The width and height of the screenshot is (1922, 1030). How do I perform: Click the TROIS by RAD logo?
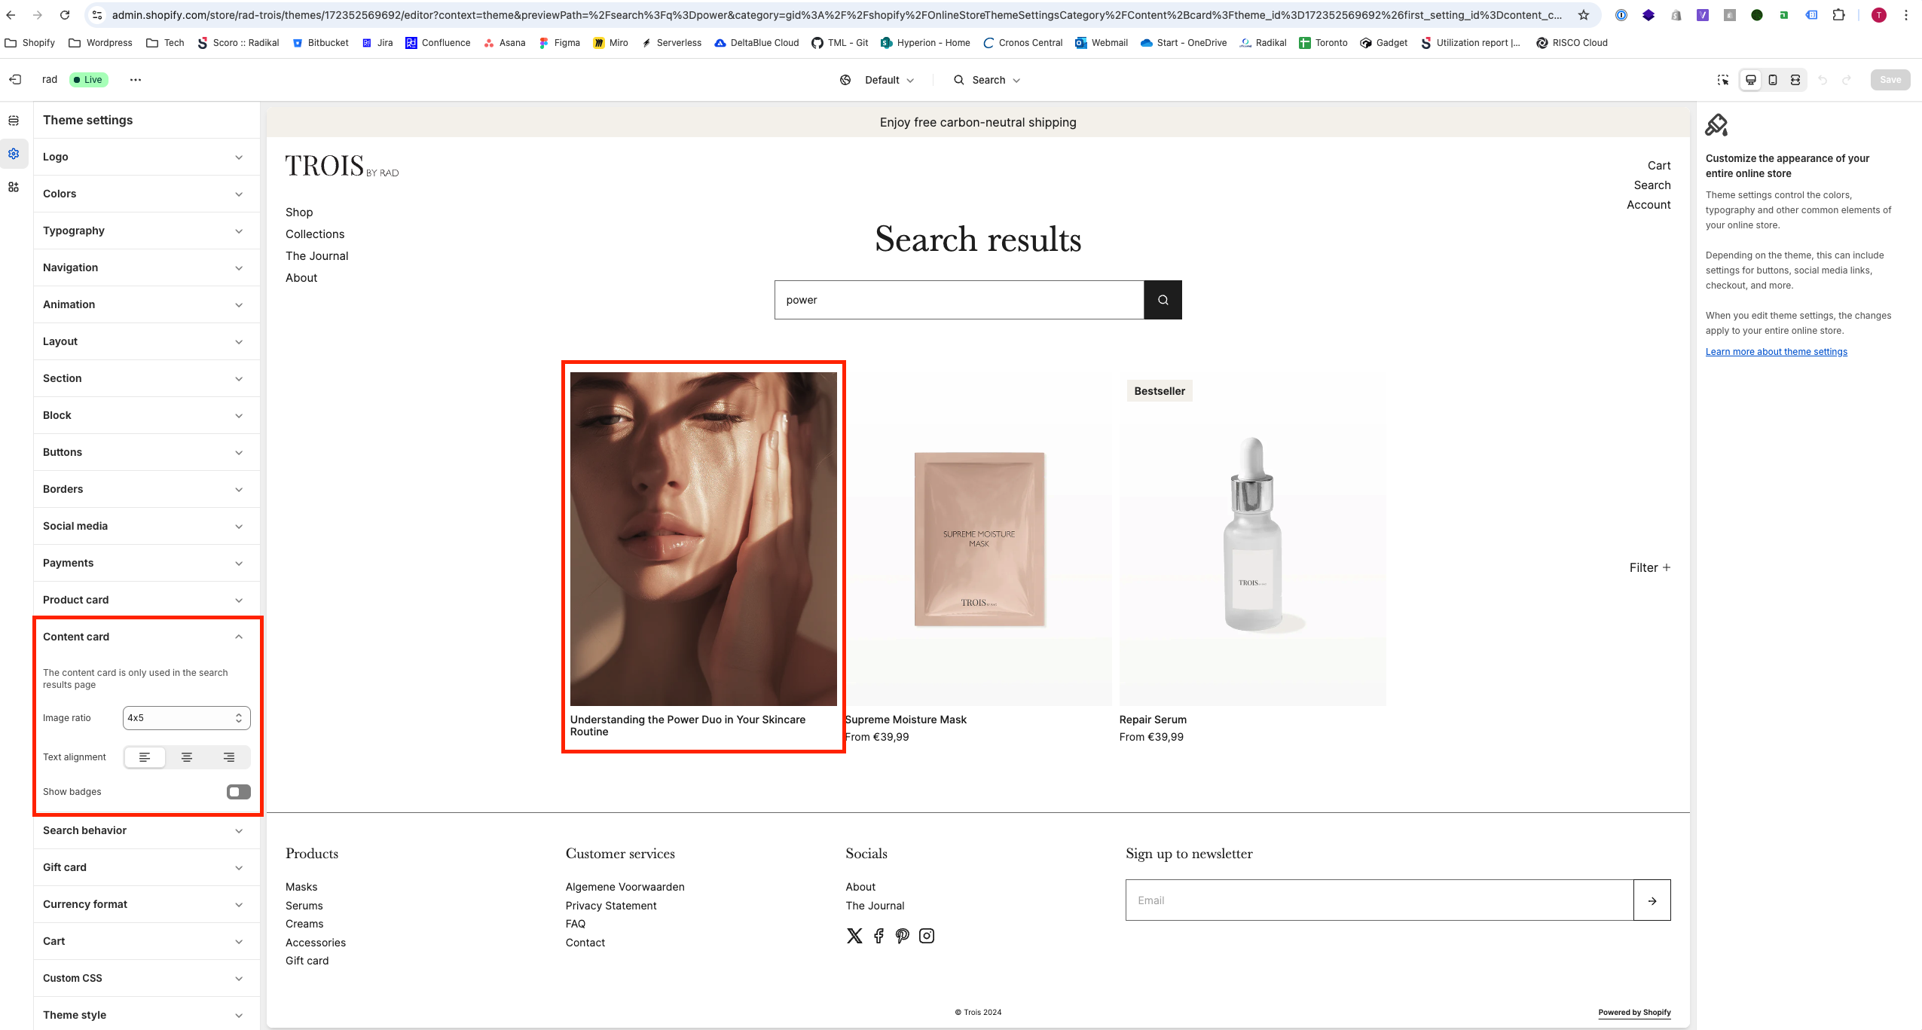click(x=342, y=166)
